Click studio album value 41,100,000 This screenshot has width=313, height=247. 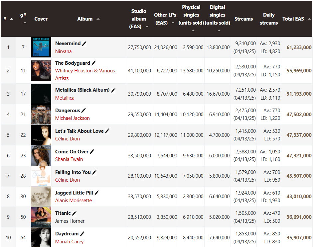click(139, 70)
